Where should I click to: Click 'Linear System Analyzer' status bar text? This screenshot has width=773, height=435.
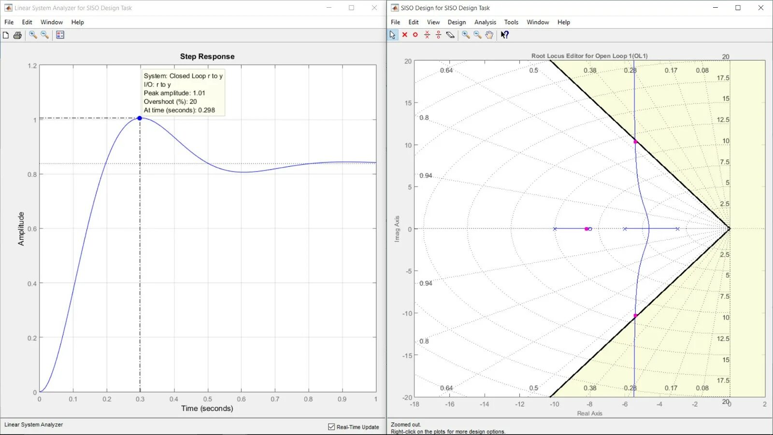coord(34,425)
